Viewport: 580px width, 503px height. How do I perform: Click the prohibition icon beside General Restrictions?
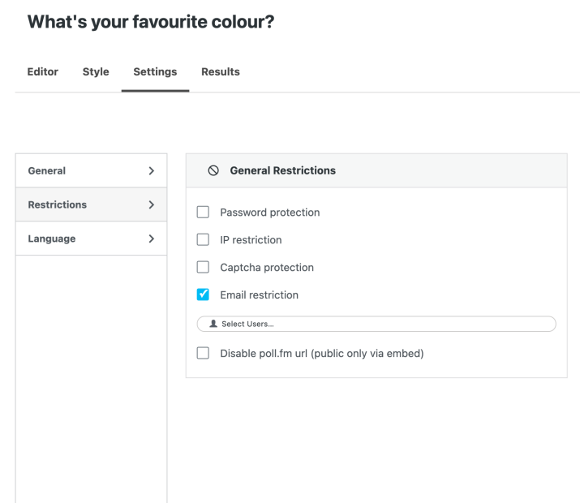click(x=213, y=171)
